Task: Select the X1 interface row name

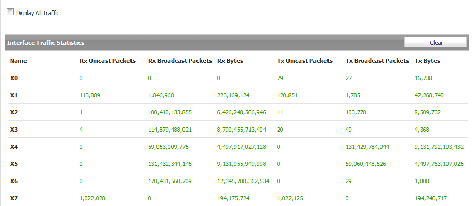Action: 14,95
